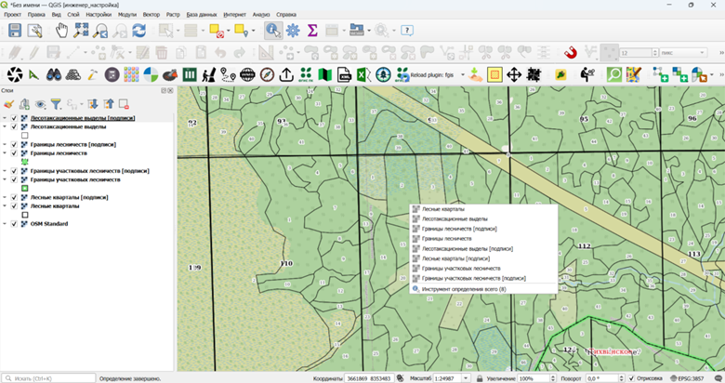Collapse the Границы лесничеств layer tree
This screenshot has height=383, width=725.
click(x=5, y=153)
